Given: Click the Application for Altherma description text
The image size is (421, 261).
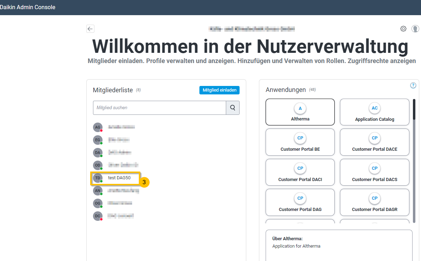Looking at the screenshot, I should [x=296, y=246].
